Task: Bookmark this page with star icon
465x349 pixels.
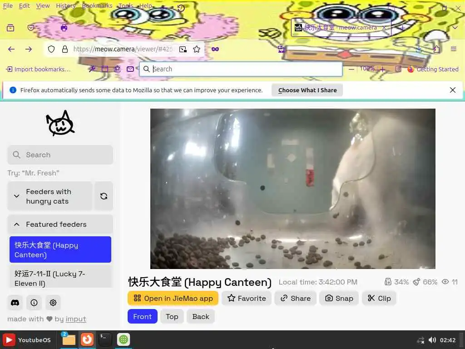Action: tap(197, 49)
